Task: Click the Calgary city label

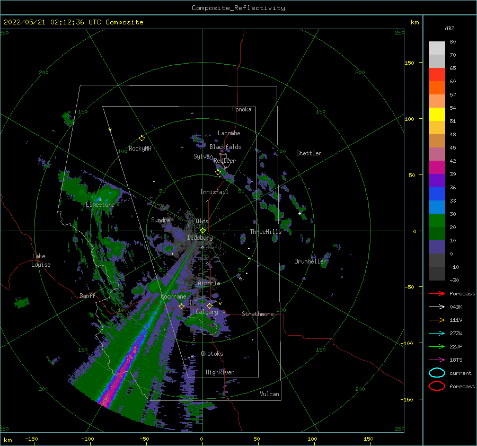Action: click(207, 312)
